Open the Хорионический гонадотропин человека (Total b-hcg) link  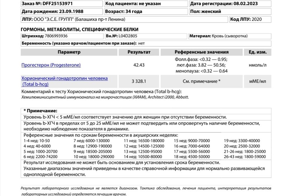click(x=65, y=81)
